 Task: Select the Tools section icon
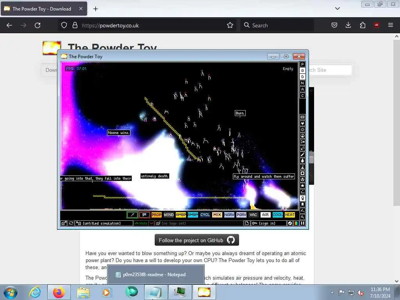302,198
